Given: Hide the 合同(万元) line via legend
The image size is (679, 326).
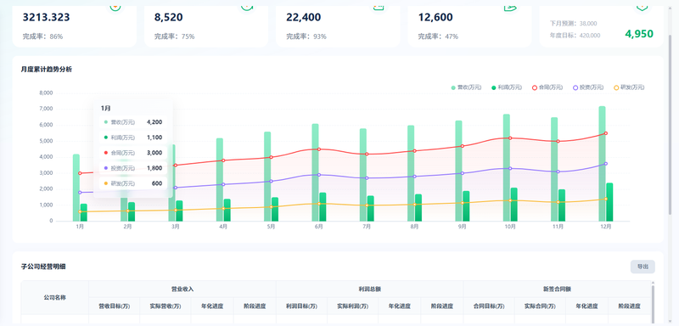Looking at the screenshot, I should tap(547, 87).
